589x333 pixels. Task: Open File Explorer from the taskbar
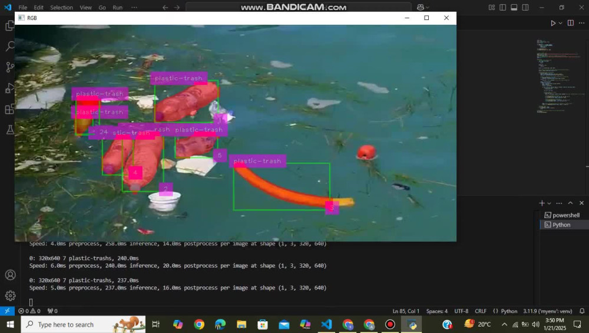coord(241,324)
